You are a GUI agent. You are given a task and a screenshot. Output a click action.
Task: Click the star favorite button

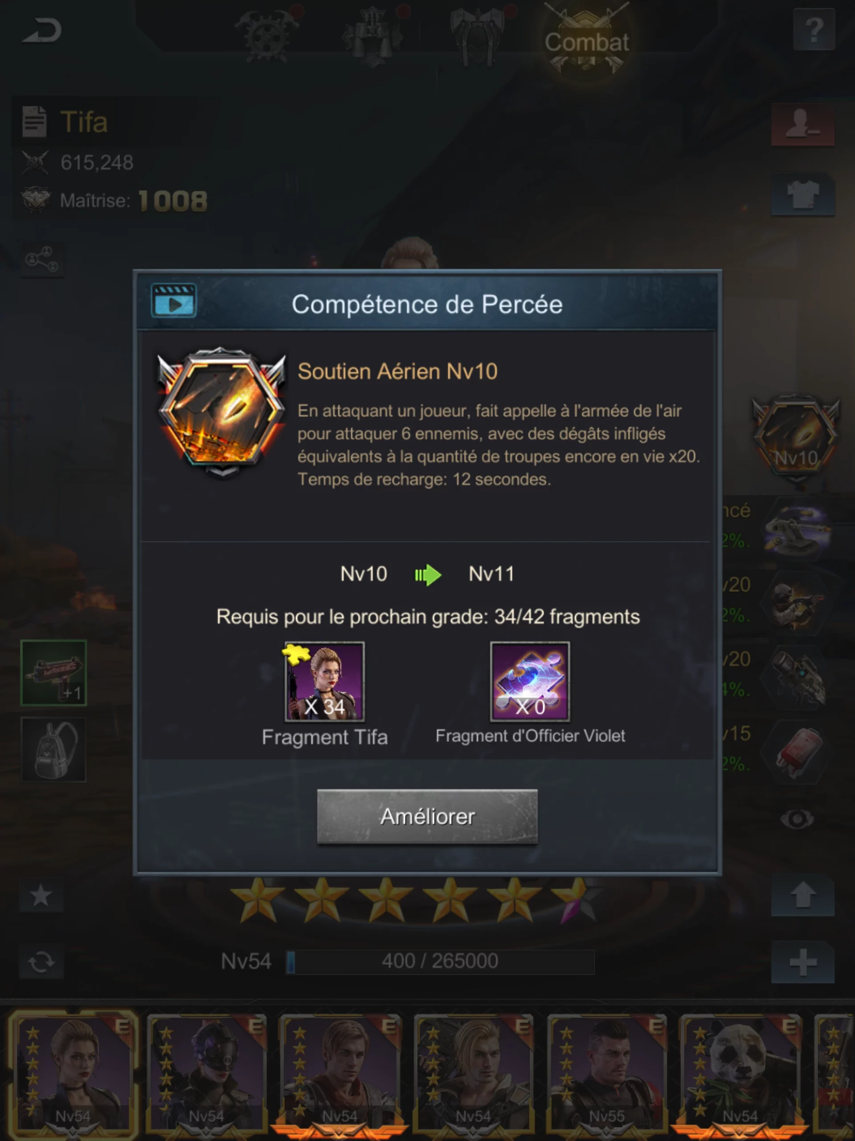click(x=41, y=895)
